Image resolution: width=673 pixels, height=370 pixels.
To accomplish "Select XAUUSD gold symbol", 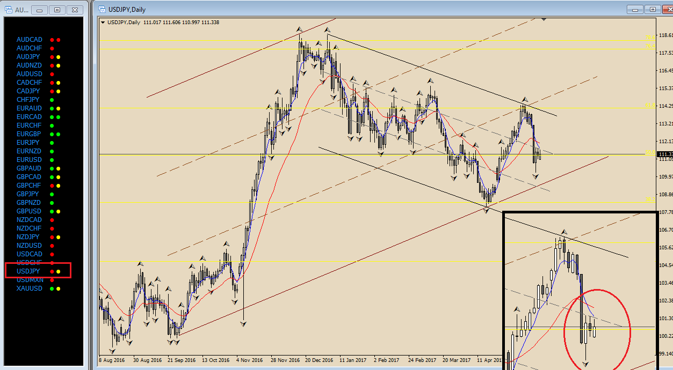I will (29, 288).
